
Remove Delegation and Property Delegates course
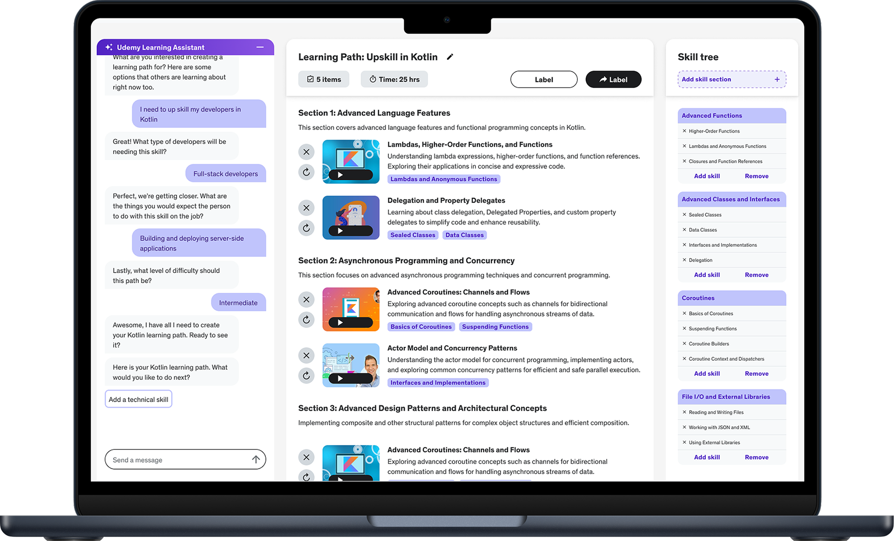pyautogui.click(x=306, y=208)
